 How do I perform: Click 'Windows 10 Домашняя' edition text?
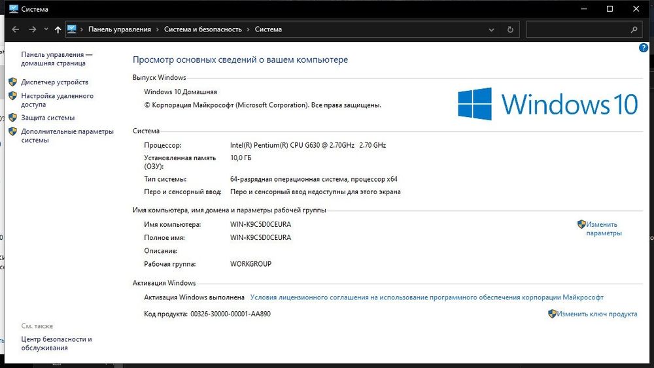[181, 92]
